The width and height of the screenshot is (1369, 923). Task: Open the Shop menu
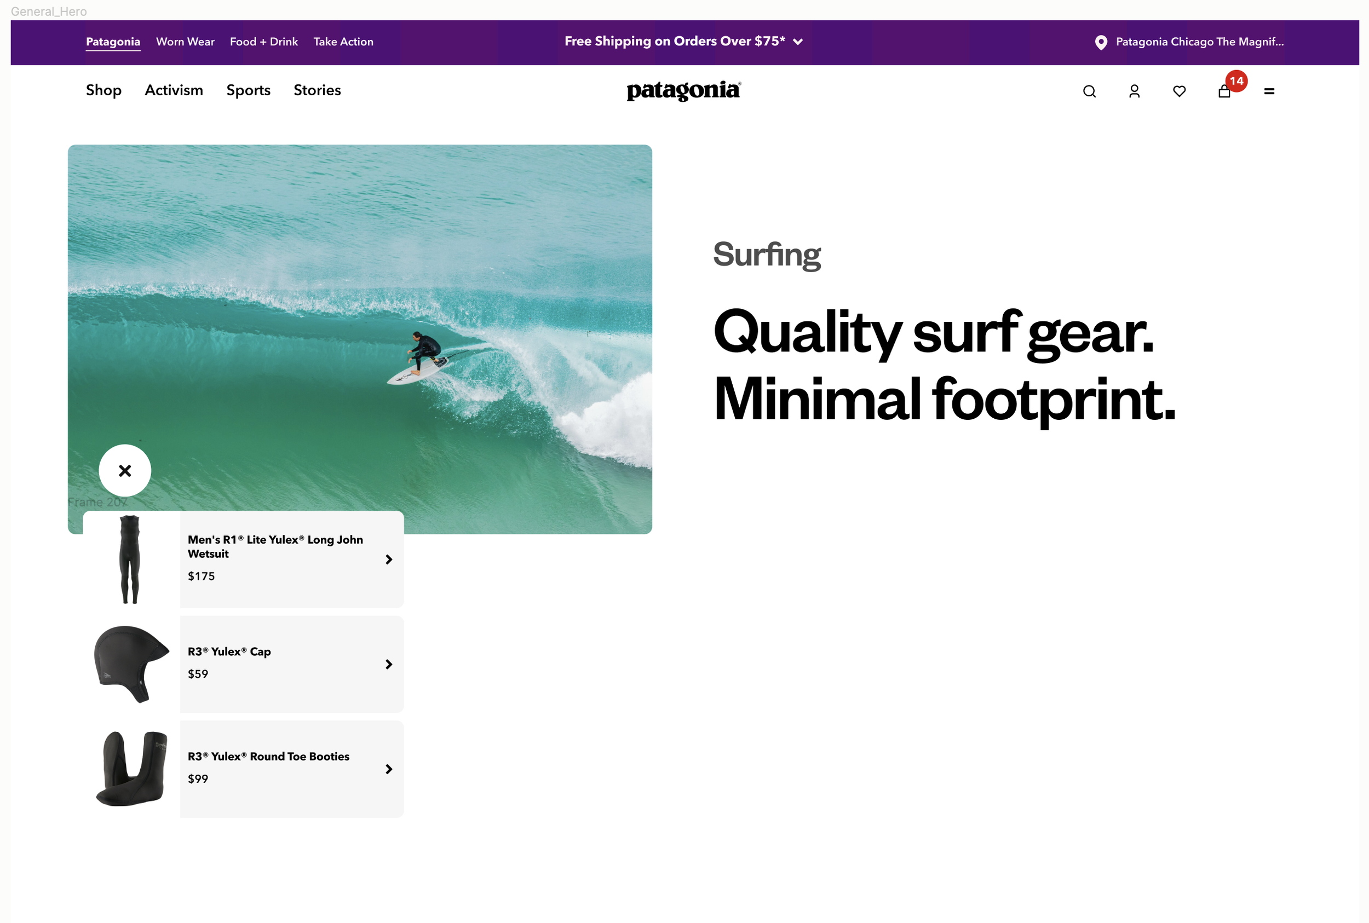pos(103,90)
